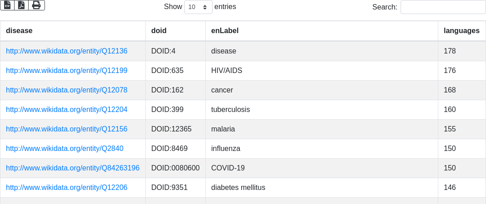Image resolution: width=486 pixels, height=204 pixels.
Task: Sort table by languages column header
Action: tap(462, 31)
